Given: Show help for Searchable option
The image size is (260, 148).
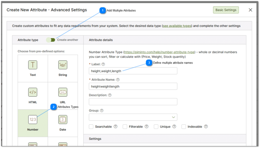Looking at the screenshot, I should [x=116, y=126].
